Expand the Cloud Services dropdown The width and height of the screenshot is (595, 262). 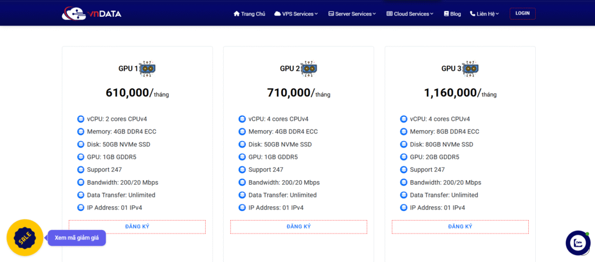click(x=410, y=14)
